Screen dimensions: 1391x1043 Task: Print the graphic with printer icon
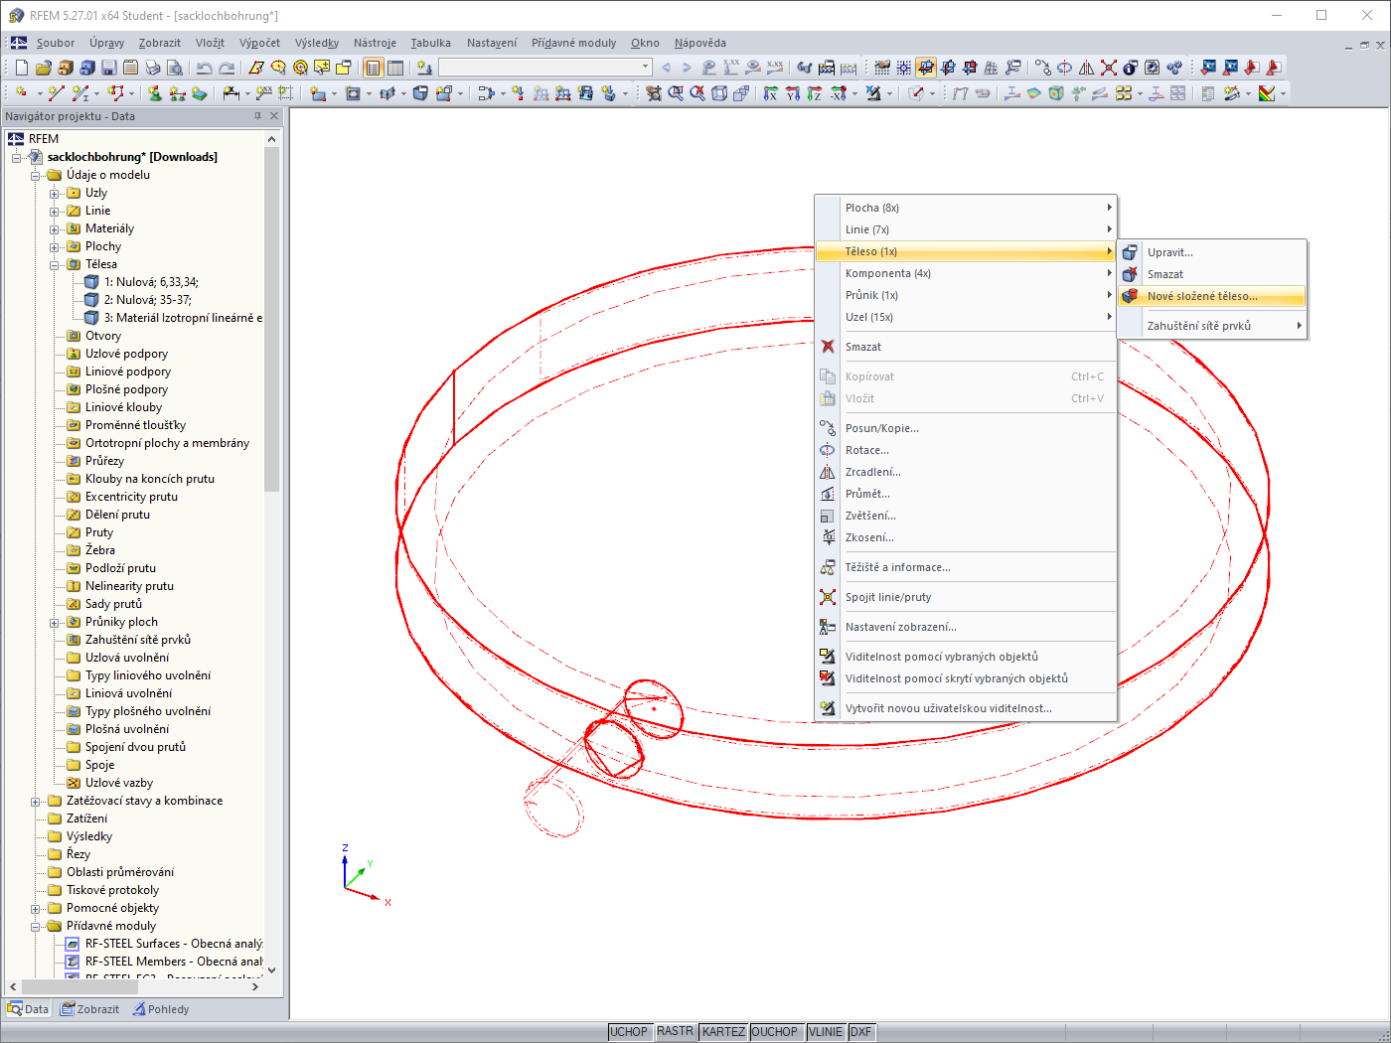coord(152,68)
